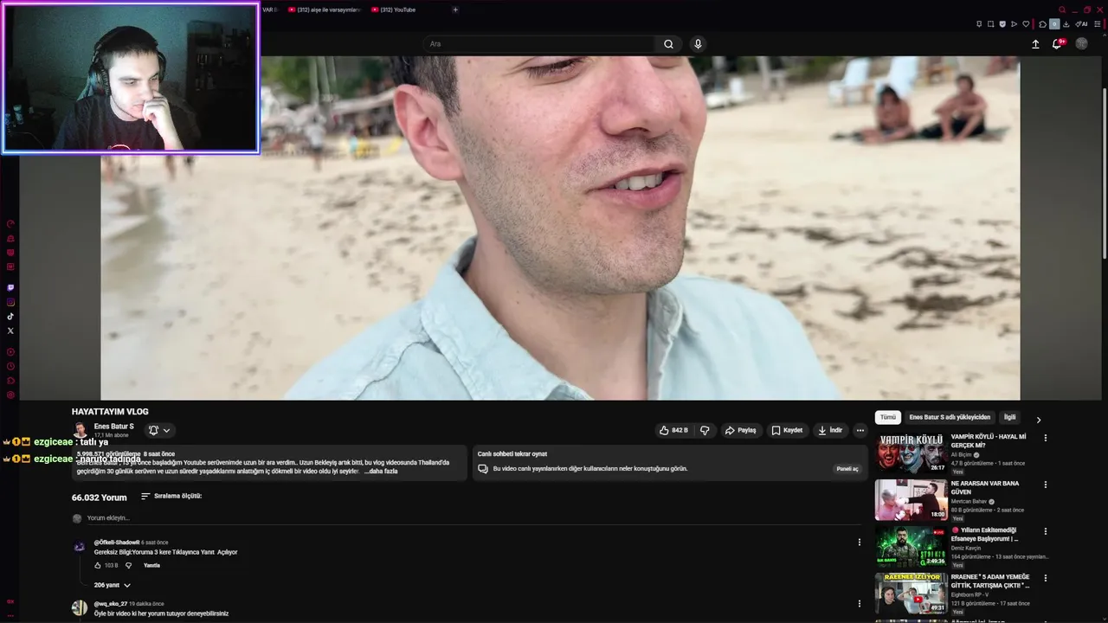
Task: Click the main video player
Action: pos(560,228)
